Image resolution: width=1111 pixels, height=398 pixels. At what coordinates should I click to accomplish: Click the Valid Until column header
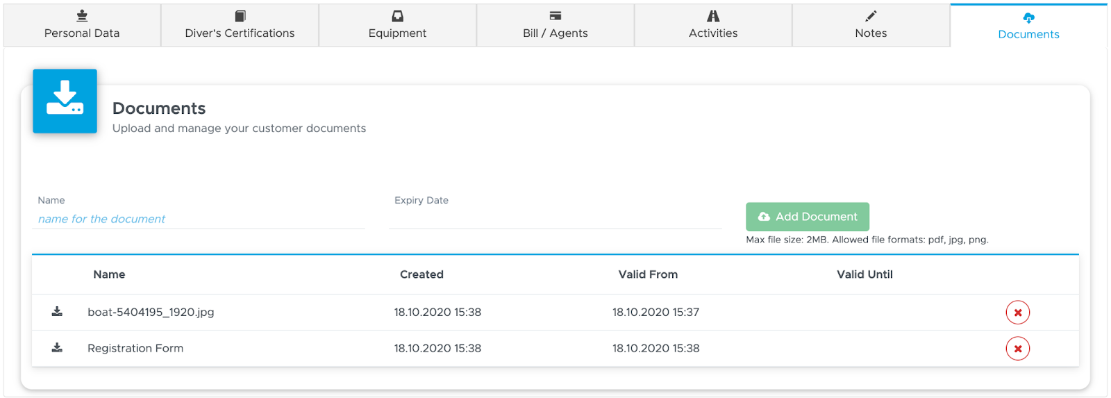pos(864,274)
